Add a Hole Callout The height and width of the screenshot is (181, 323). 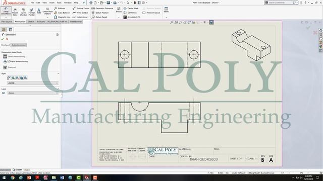click(80, 17)
